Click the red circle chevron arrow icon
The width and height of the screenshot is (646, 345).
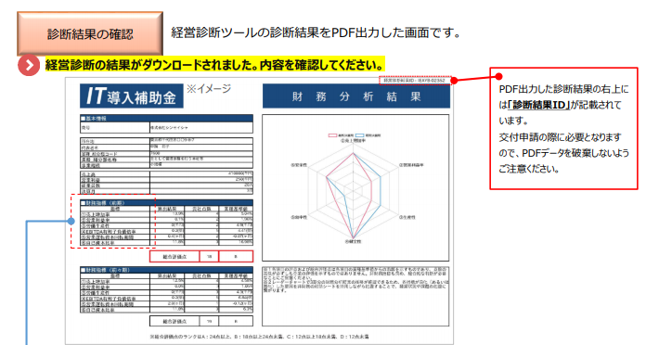click(x=29, y=66)
